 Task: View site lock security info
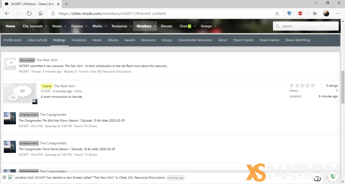(x=53, y=14)
